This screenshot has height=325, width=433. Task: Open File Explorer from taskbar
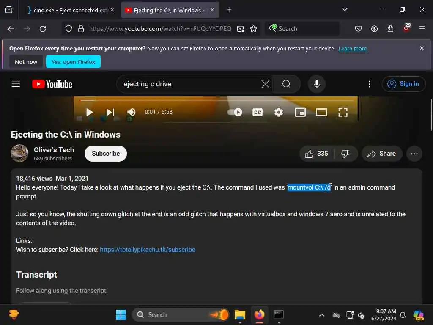pyautogui.click(x=240, y=315)
